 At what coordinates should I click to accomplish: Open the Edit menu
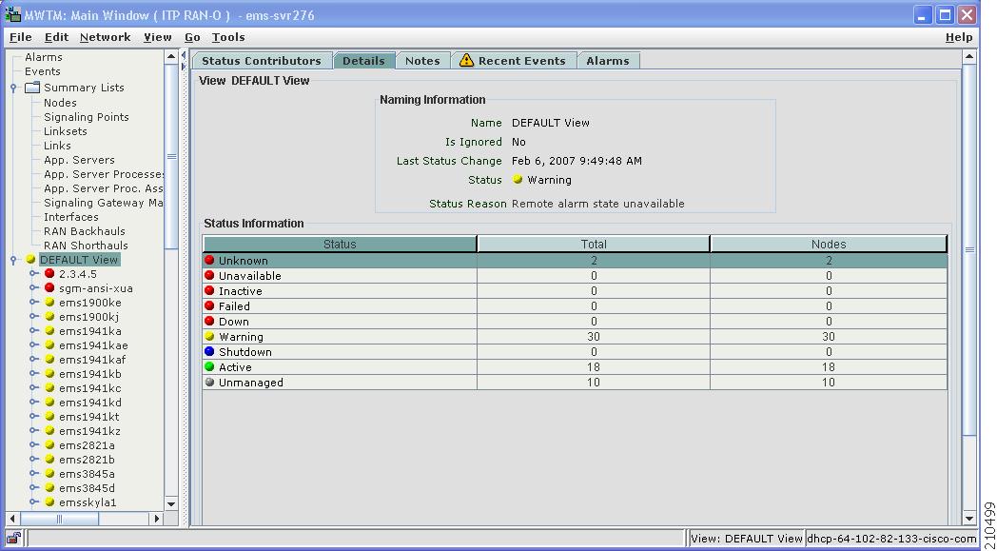(x=56, y=37)
